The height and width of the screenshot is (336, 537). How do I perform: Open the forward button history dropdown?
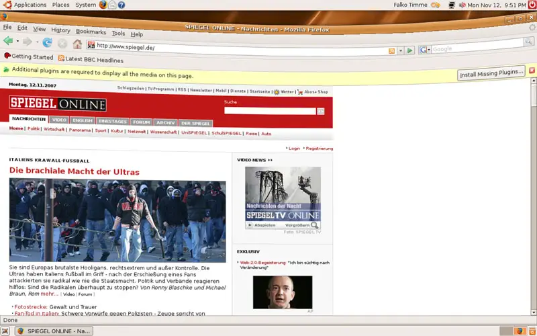click(x=37, y=42)
